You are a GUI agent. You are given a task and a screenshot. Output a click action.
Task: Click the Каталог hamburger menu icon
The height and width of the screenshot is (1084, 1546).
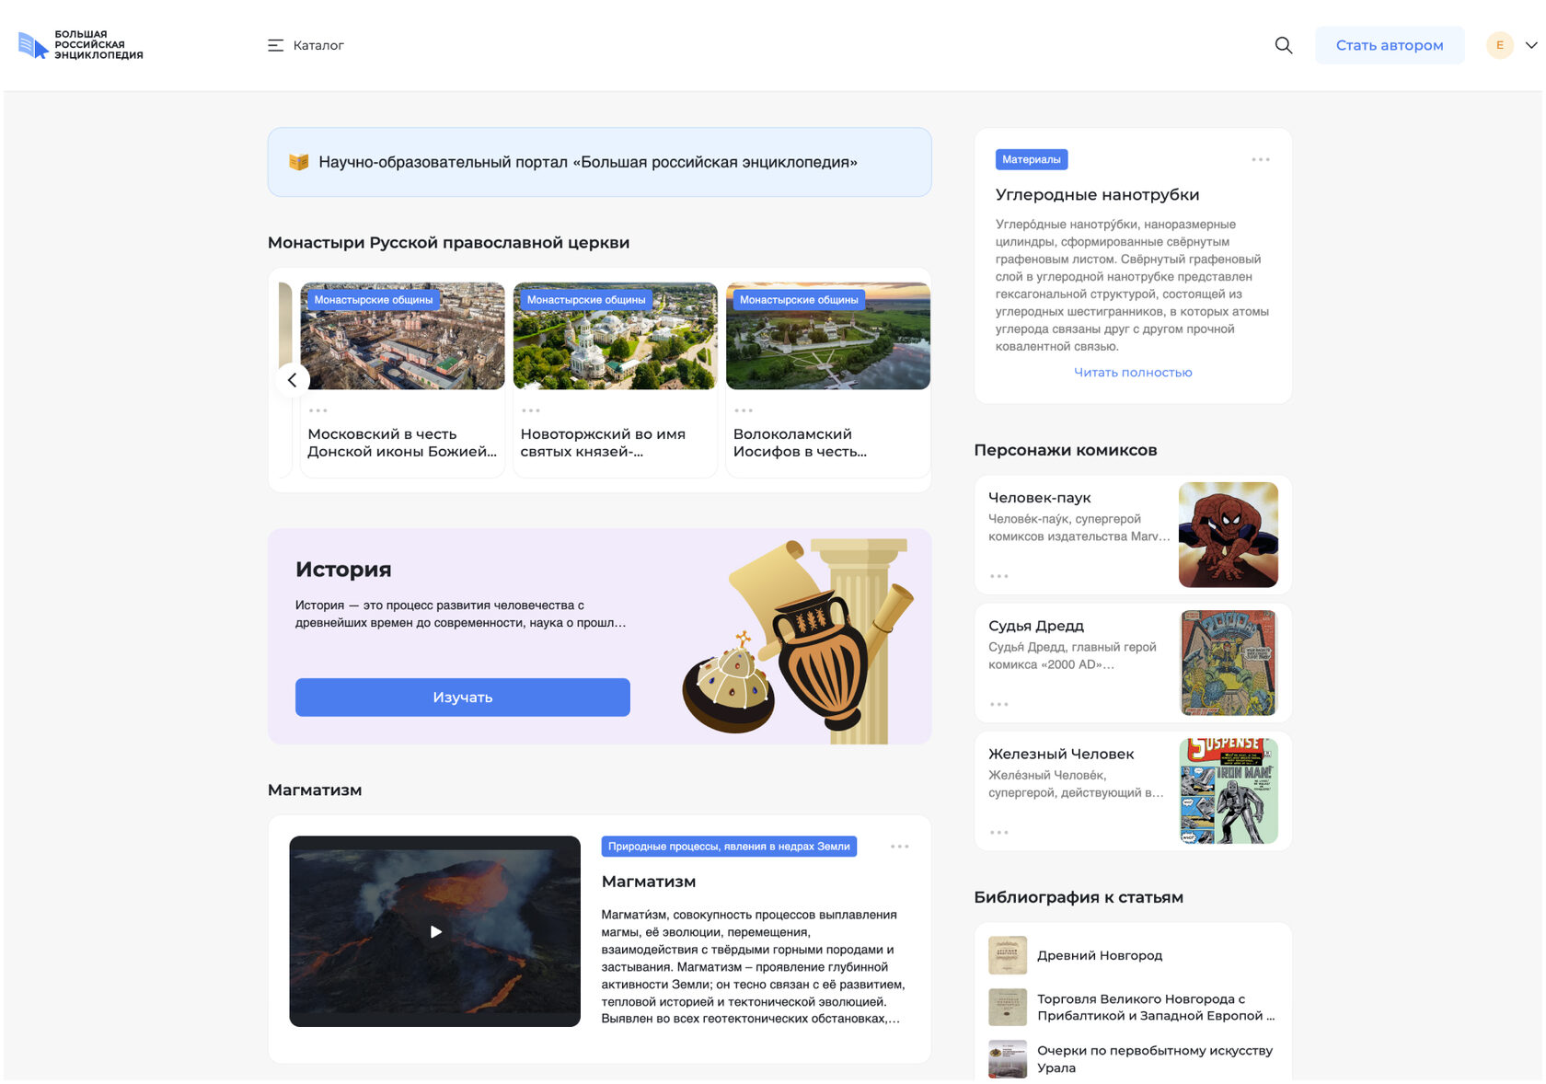tap(275, 45)
